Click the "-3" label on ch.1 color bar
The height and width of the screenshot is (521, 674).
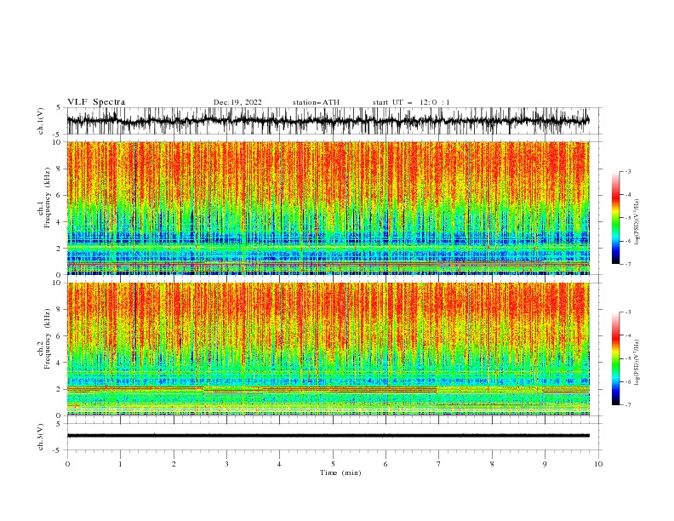click(627, 171)
